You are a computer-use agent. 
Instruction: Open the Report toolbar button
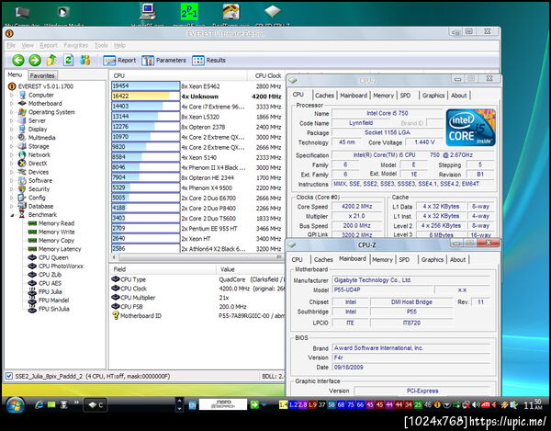(x=120, y=60)
